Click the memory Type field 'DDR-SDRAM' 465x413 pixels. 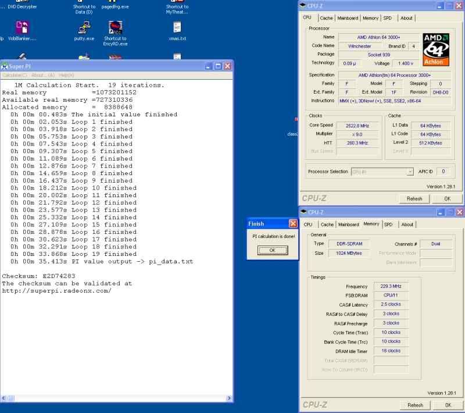(x=349, y=244)
